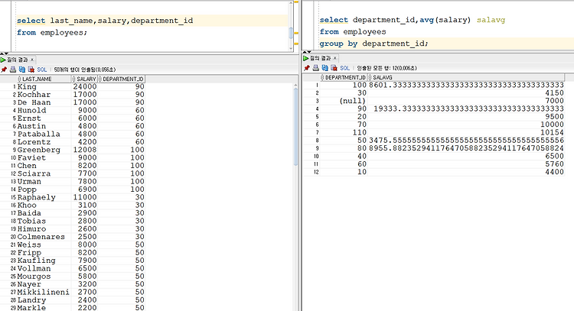574x311 pixels.
Task: Select the Ernst name cell
Action: [44, 118]
